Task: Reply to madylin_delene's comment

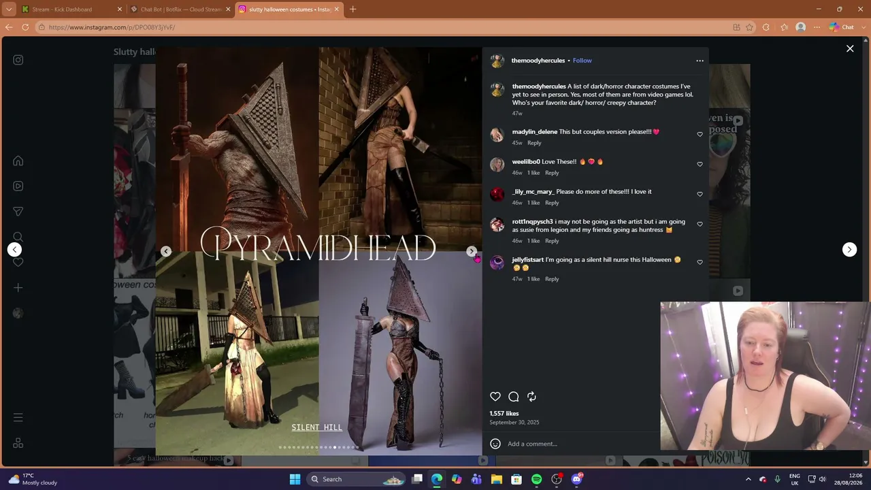Action: tap(534, 143)
